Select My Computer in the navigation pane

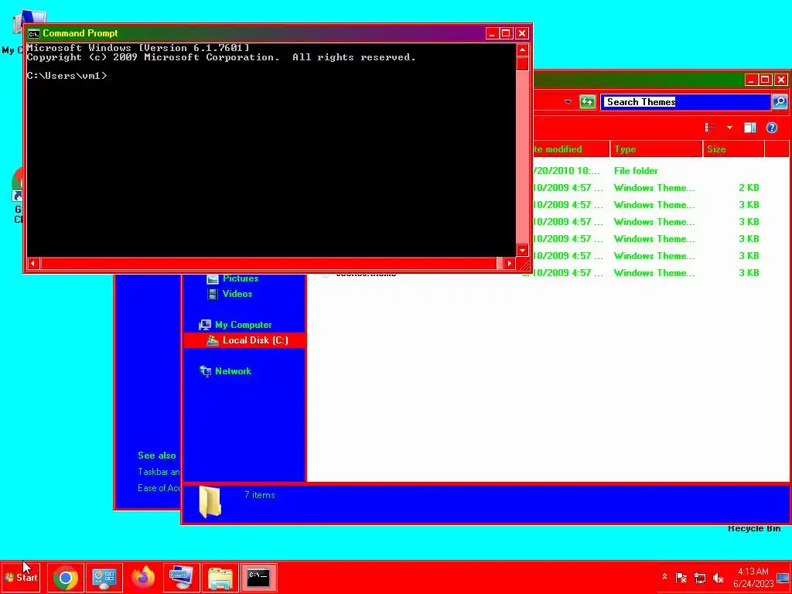[x=244, y=325]
